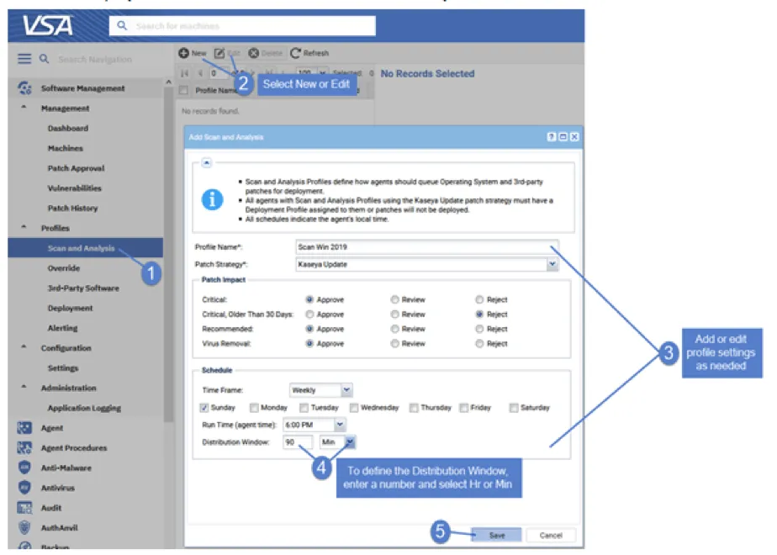The width and height of the screenshot is (777, 555).
Task: Enable the Monday schedule checkbox
Action: pos(255,408)
